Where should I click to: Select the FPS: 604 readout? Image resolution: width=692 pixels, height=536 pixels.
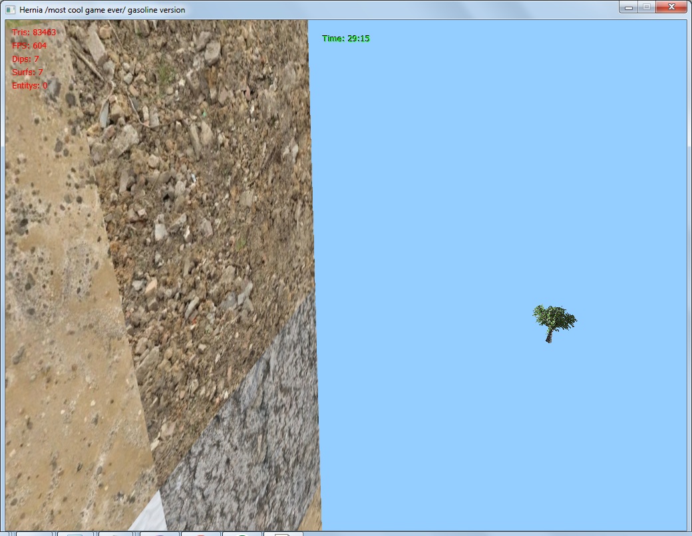click(29, 46)
